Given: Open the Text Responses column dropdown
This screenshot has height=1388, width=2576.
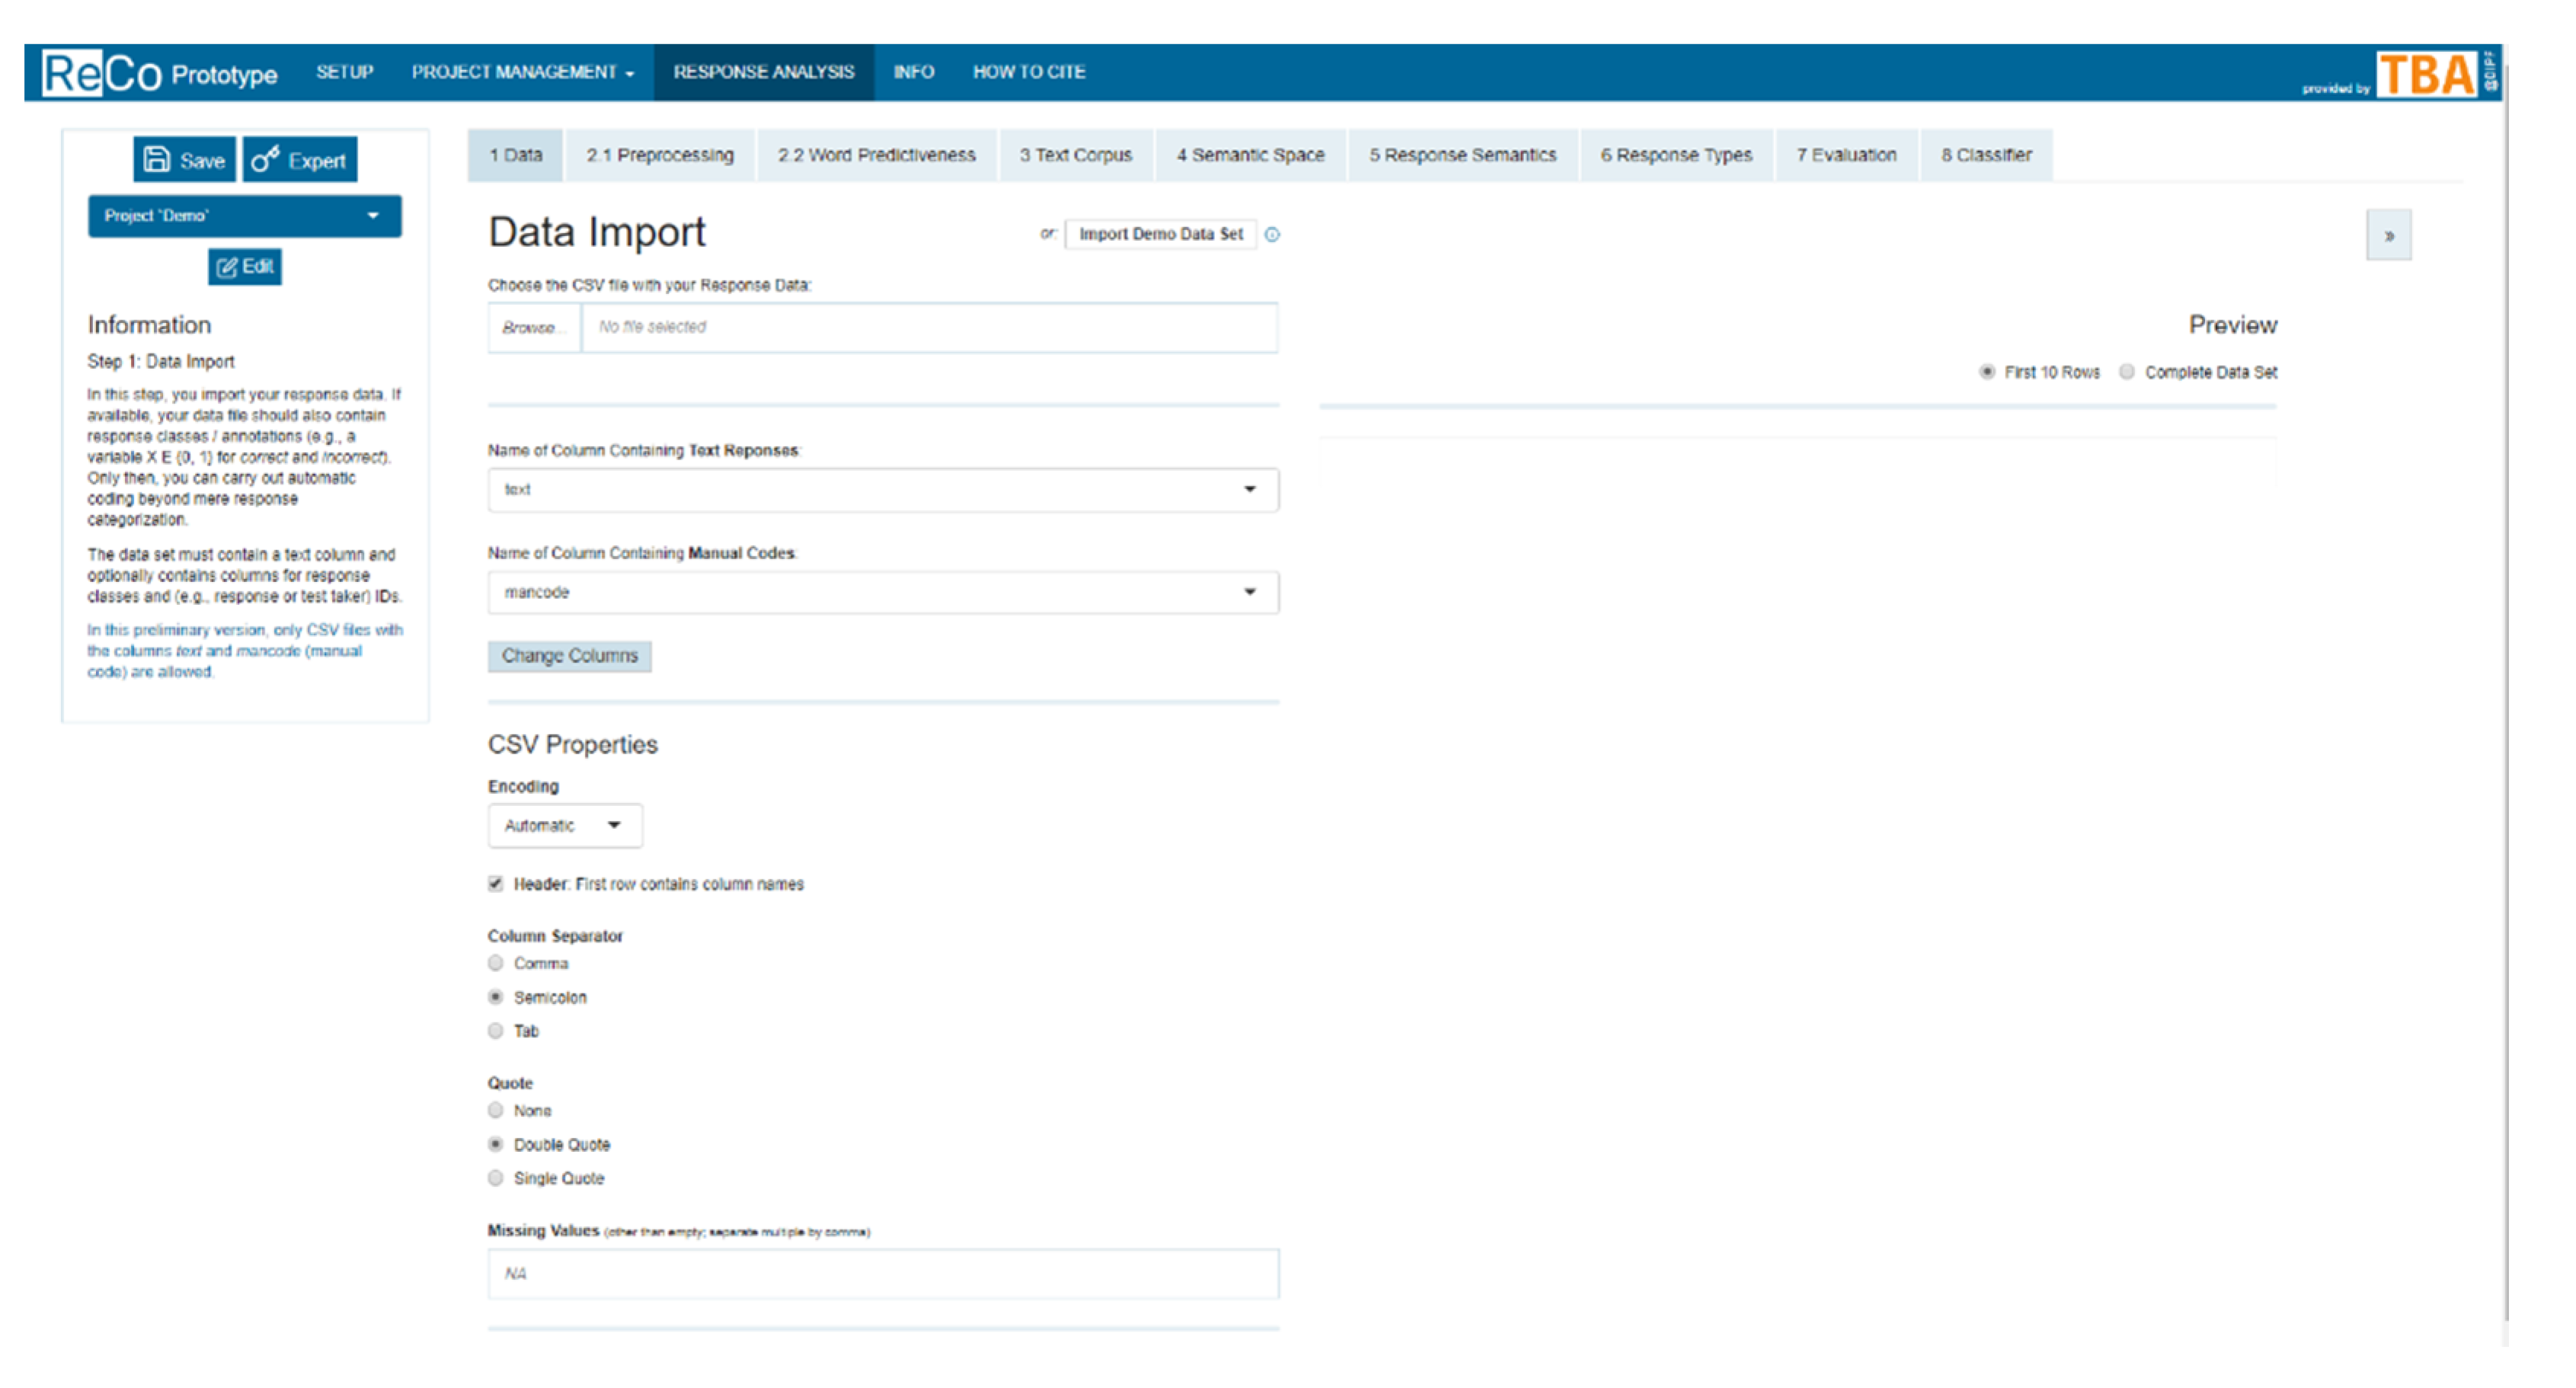Looking at the screenshot, I should pos(883,490).
